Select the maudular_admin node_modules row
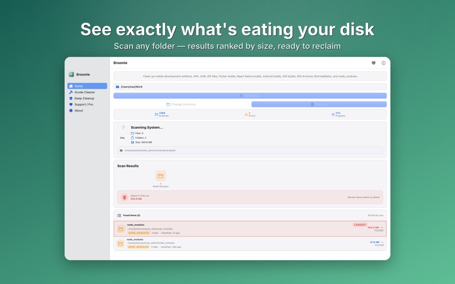The width and height of the screenshot is (455, 284). [250, 244]
